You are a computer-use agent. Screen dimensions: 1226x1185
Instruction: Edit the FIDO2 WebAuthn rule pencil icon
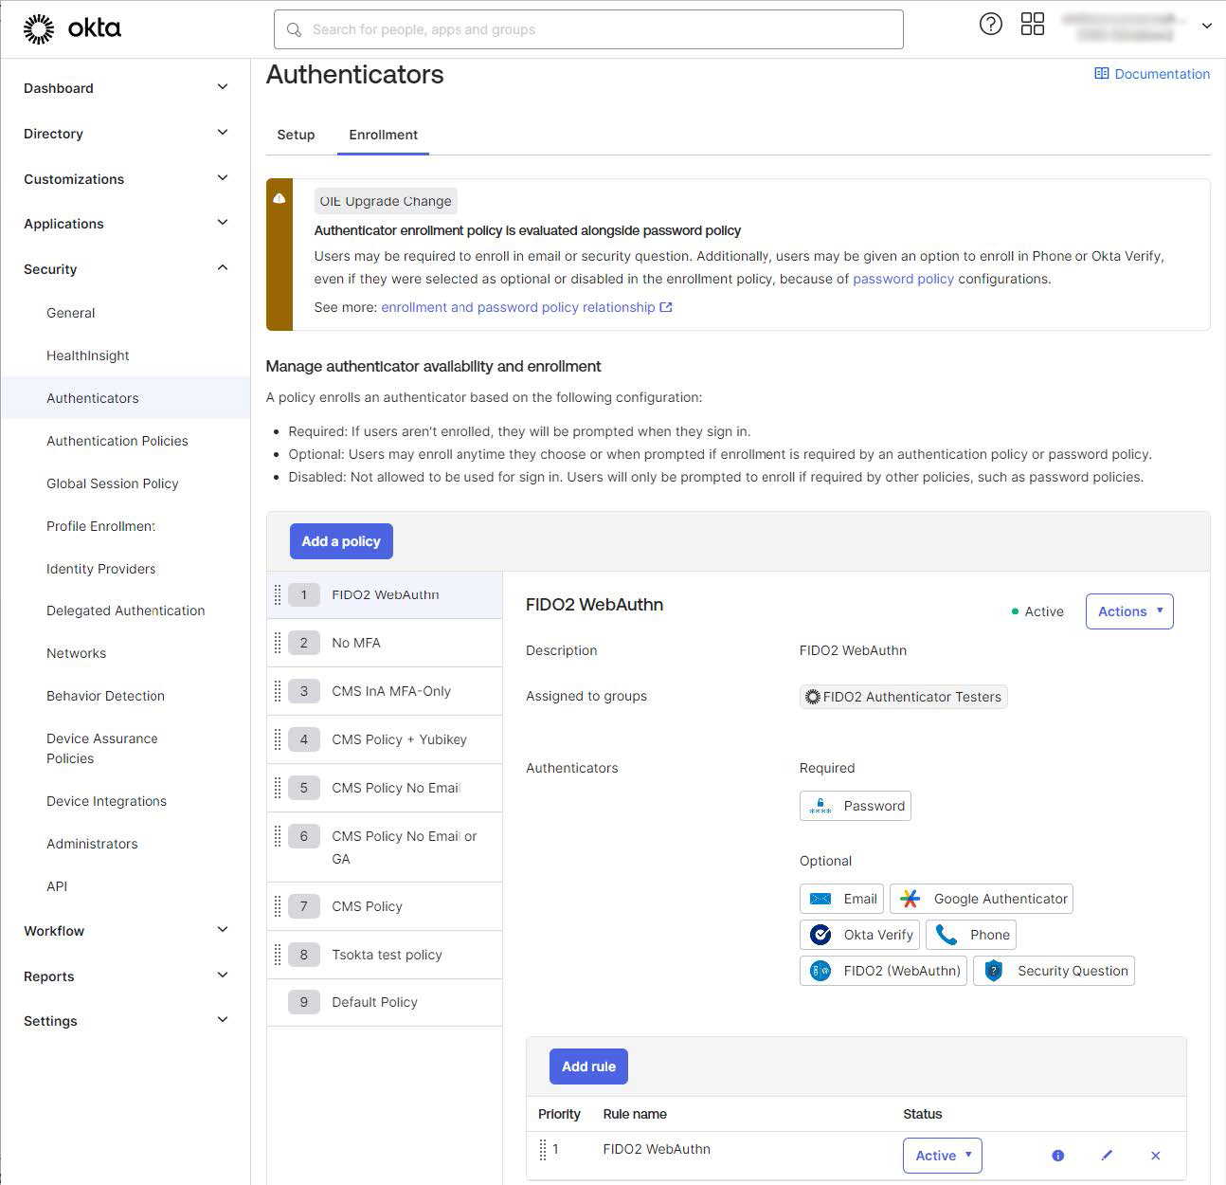[1107, 1156]
